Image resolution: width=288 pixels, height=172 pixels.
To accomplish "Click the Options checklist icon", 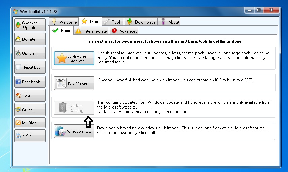I will pos(18,53).
